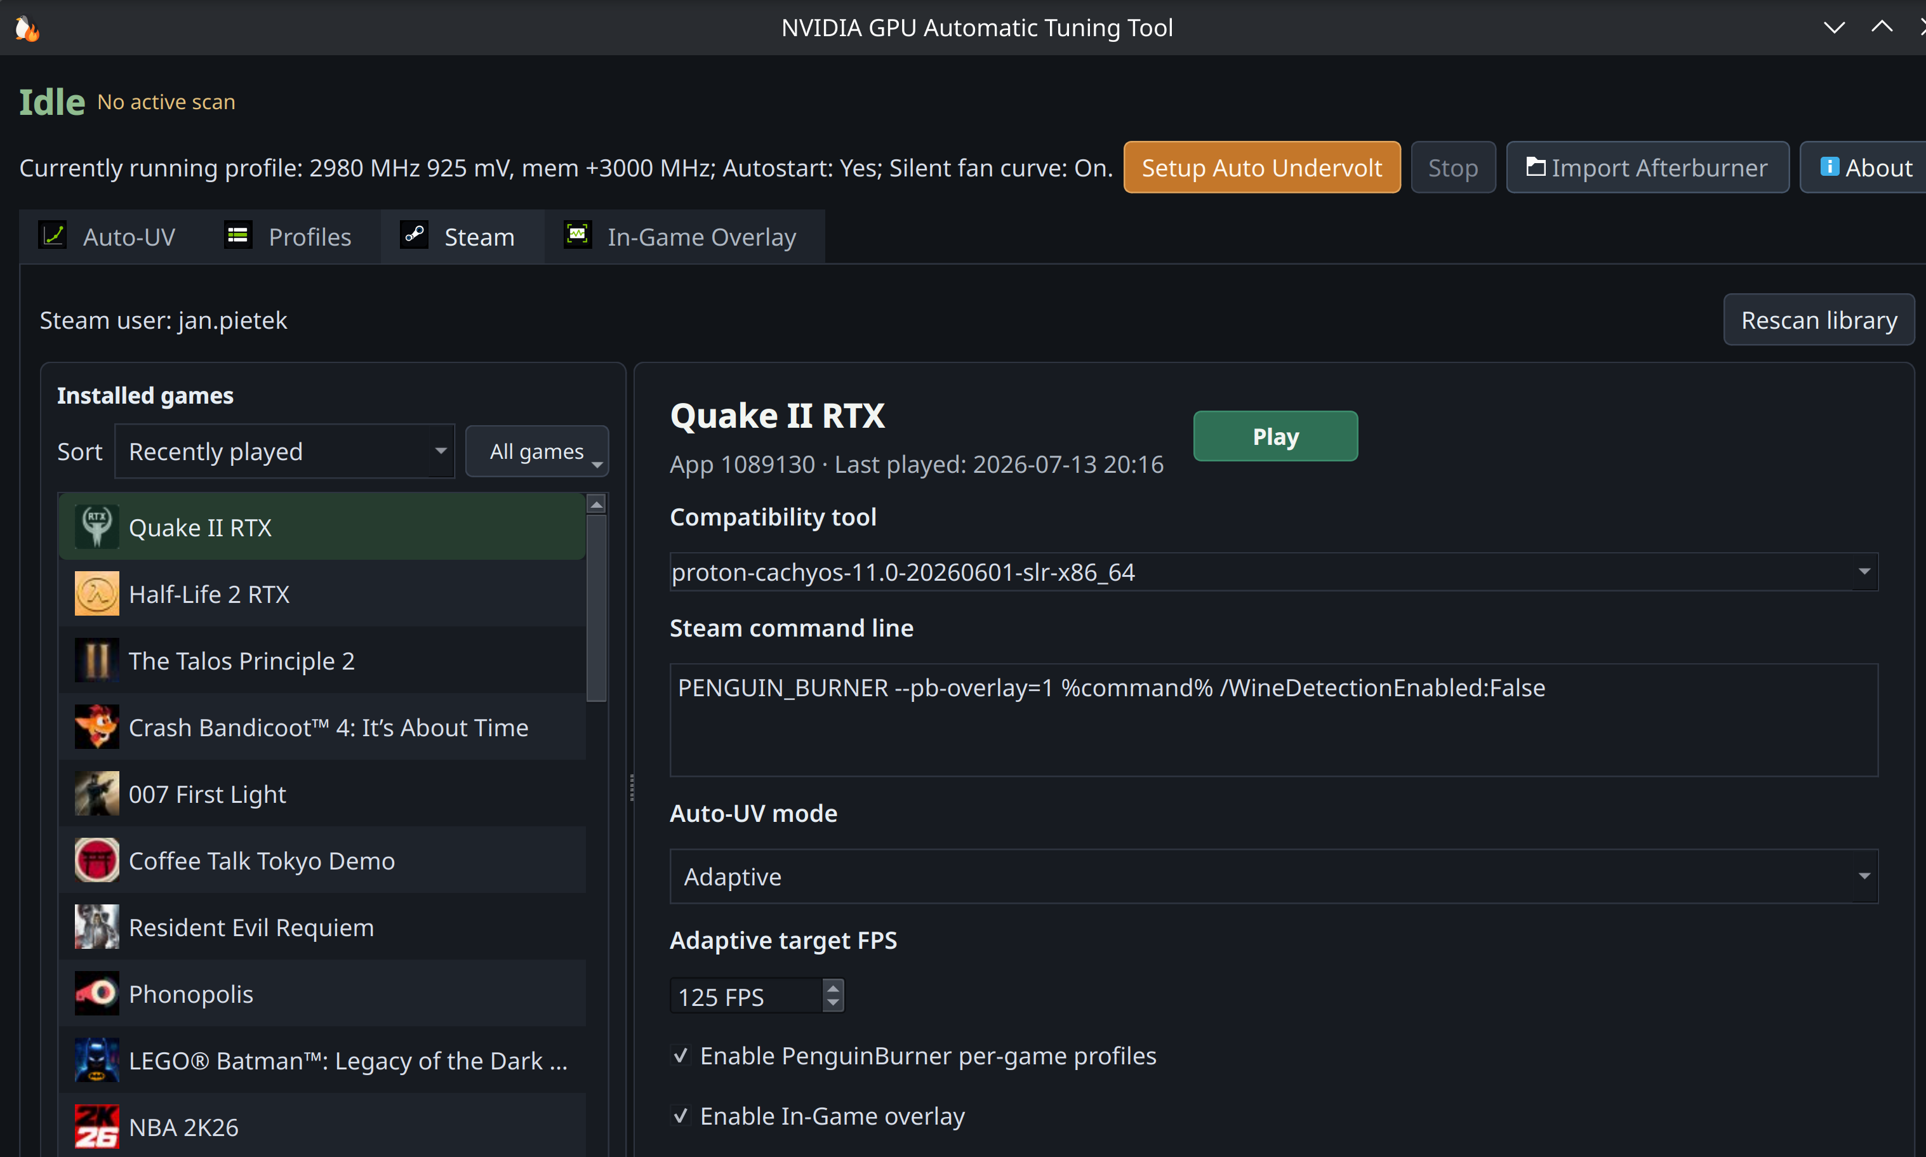Select Half-Life 2 RTX in games list
The width and height of the screenshot is (1926, 1157).
pyautogui.click(x=322, y=593)
